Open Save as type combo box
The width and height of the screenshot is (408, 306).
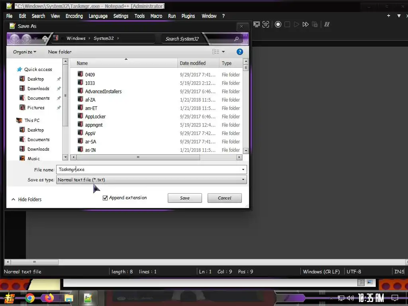coord(151,180)
